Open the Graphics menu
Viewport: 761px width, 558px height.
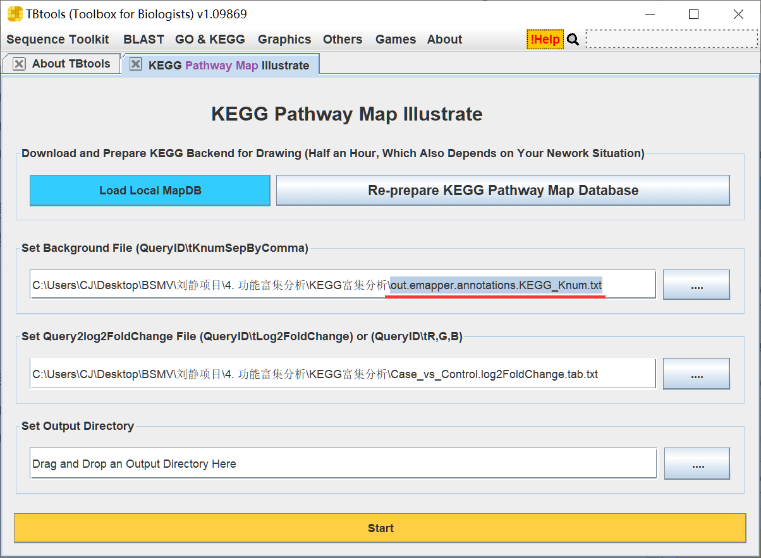point(284,39)
